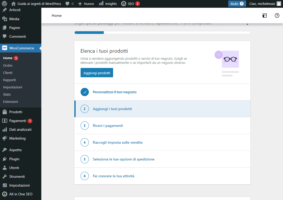
Task: Click the Pagamenti dollar icon
Action: tap(5, 121)
